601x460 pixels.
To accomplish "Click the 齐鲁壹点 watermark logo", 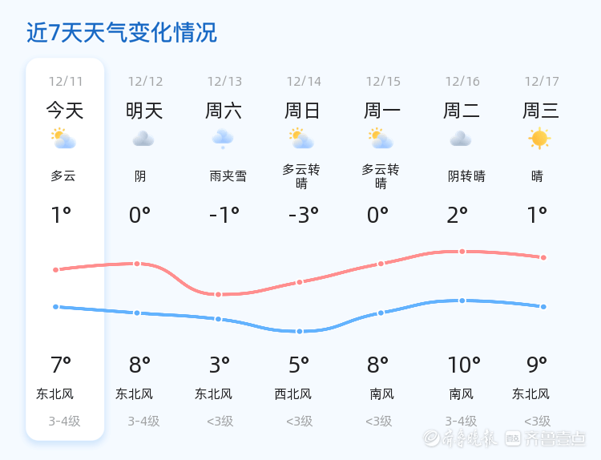I will tap(555, 438).
